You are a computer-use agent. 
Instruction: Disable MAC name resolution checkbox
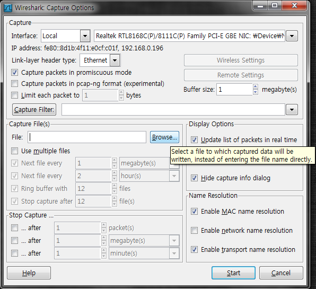click(x=194, y=211)
